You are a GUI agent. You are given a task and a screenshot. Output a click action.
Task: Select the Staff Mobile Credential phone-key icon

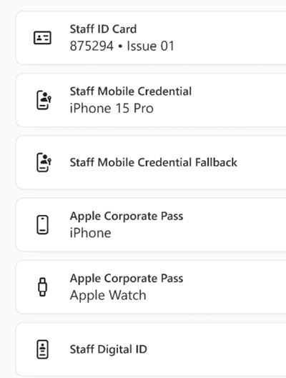(x=44, y=100)
